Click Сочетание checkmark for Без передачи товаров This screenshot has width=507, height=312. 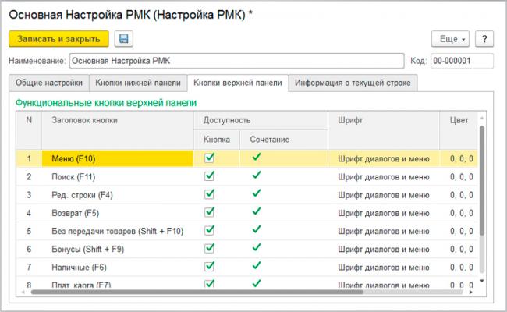(x=257, y=229)
